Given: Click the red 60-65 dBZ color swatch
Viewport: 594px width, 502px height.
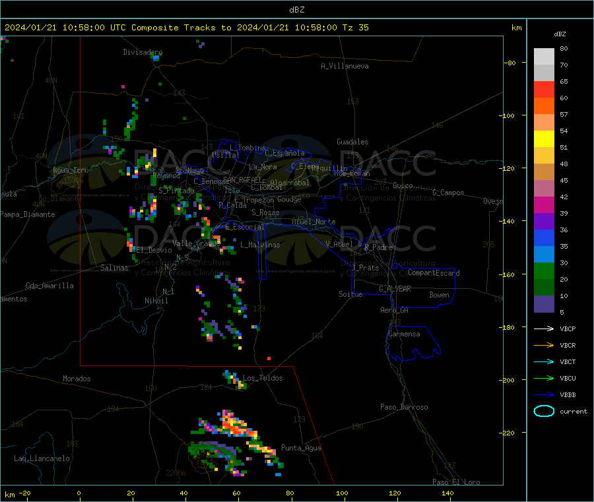Looking at the screenshot, I should pyautogui.click(x=544, y=89).
